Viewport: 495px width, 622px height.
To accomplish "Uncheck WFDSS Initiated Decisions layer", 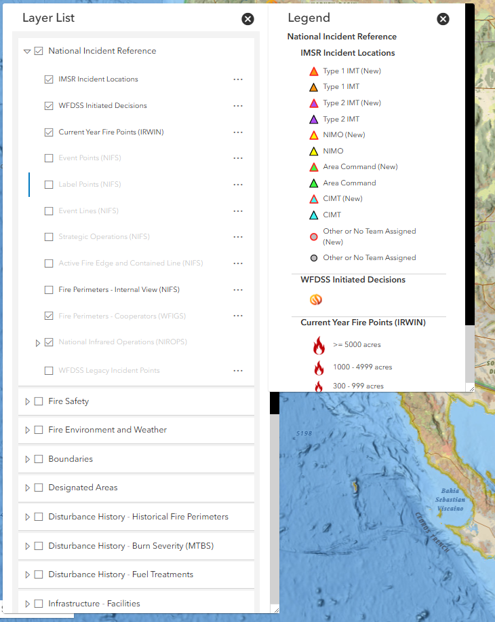I will click(49, 106).
